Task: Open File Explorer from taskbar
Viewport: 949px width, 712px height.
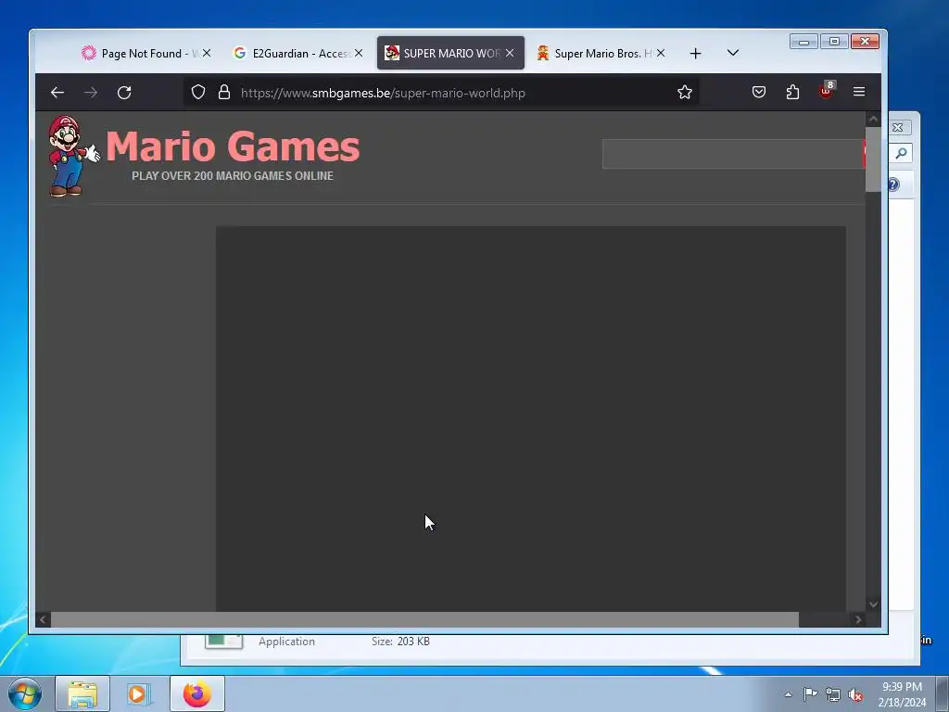Action: pos(82,693)
